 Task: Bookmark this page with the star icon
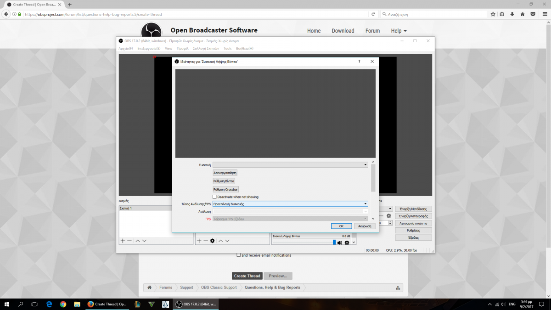pos(493,14)
